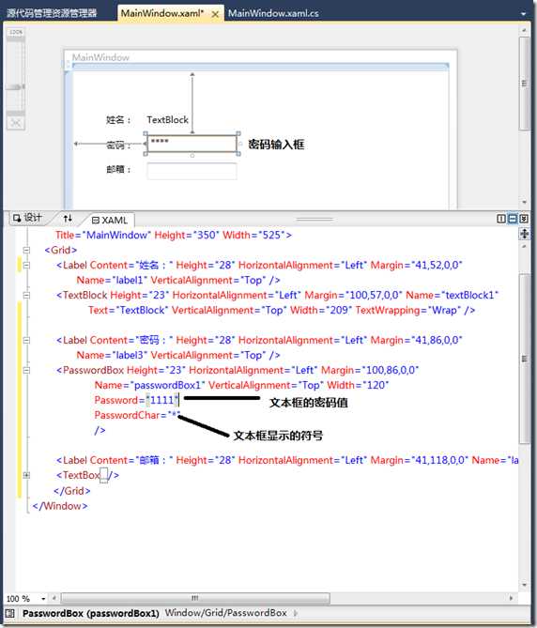This screenshot has width=537, height=628.
Task: Click the Text="TextBlock" attribute
Action: pyautogui.click(x=128, y=310)
